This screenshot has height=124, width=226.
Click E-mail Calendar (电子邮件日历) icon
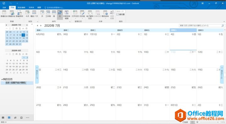point(90,15)
